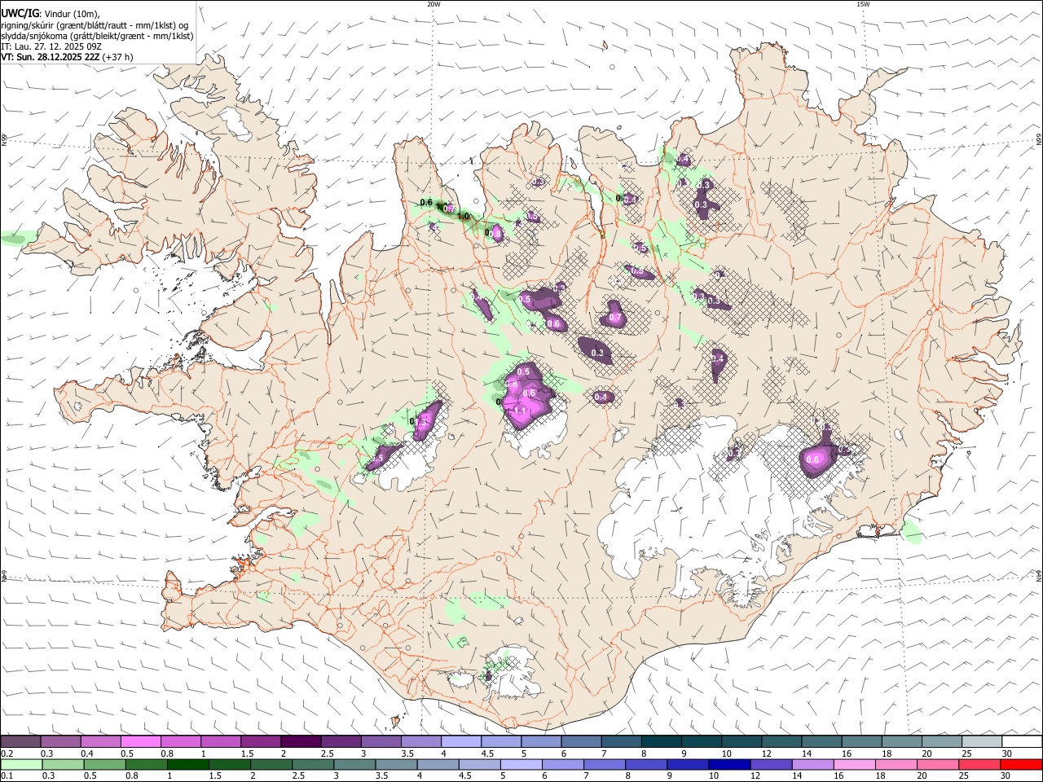The height and width of the screenshot is (782, 1043).
Task: Click the violet 12–14 swatch in lower legend
Action: [771, 764]
